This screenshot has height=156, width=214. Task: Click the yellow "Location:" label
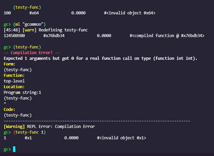[15, 87]
